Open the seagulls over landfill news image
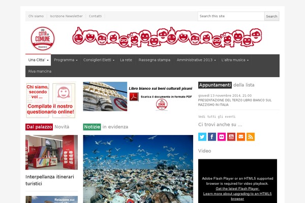The height and width of the screenshot is (203, 305). pos(138,169)
